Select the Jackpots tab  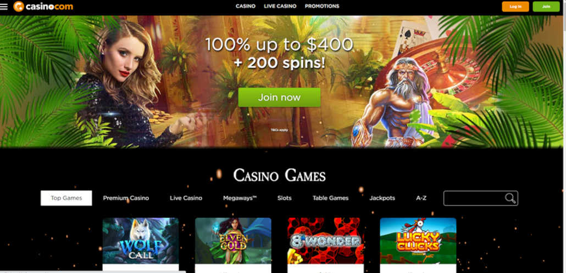coord(382,198)
